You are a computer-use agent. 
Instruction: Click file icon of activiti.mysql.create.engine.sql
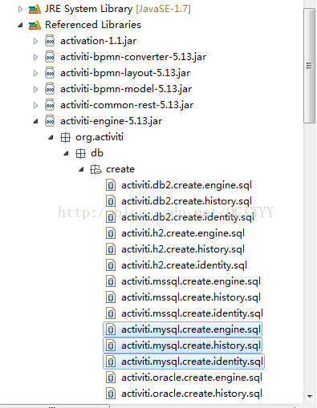point(111,329)
